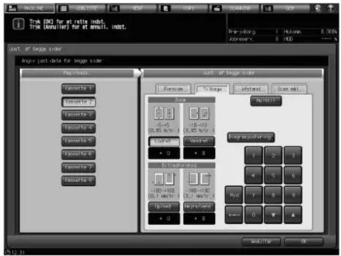
Task: Select Kassette 4
Action: 78,128
